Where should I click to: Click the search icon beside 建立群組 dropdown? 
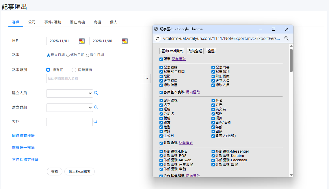coord(96,107)
